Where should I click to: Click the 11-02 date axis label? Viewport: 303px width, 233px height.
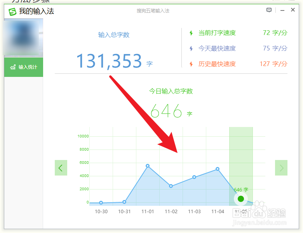[x=171, y=212]
